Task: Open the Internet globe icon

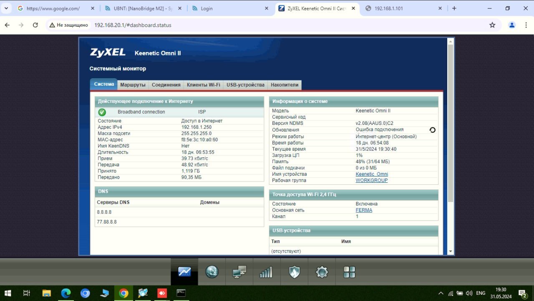Action: [212, 272]
